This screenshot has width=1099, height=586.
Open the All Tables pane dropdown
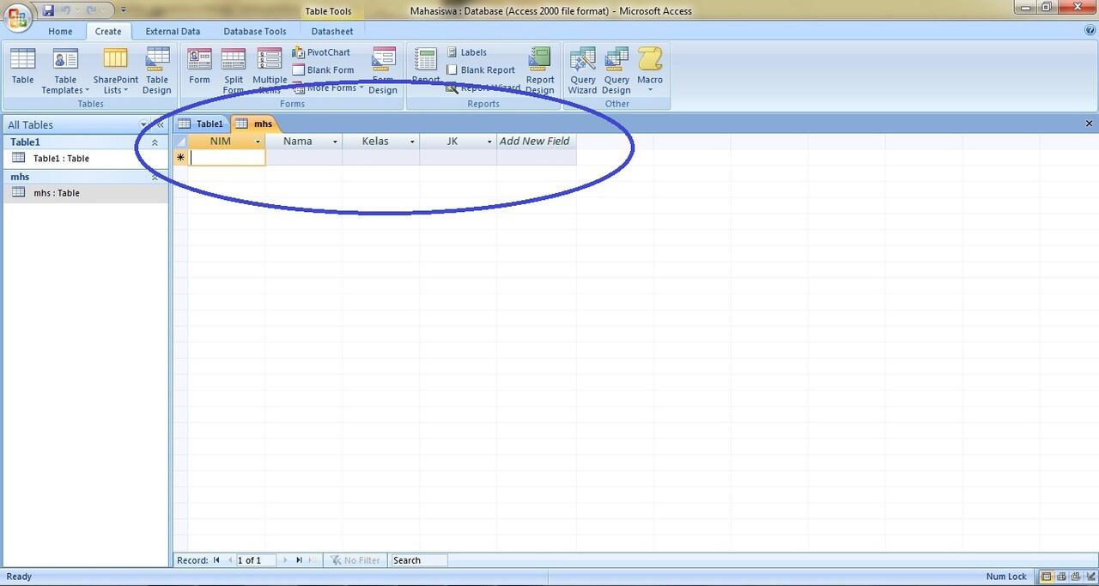point(143,125)
